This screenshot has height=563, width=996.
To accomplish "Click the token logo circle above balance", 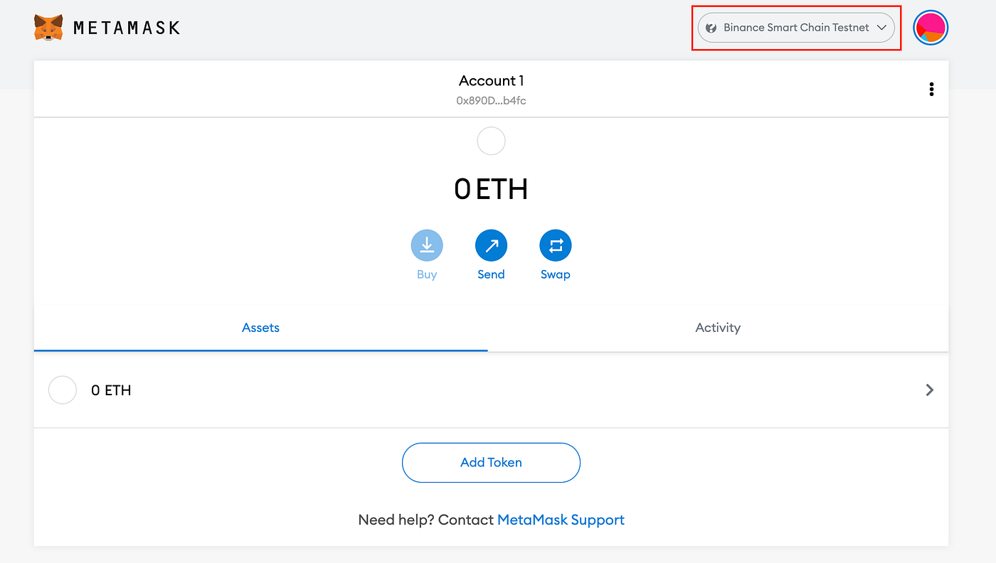I will click(x=491, y=141).
